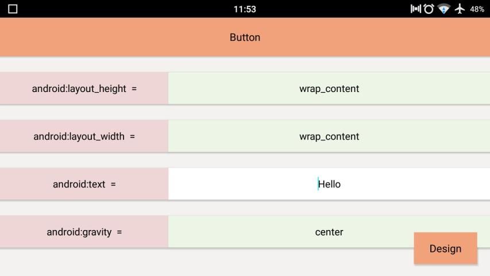
Task: Tap the Wi-Fi signal status icon
Action: click(443, 9)
